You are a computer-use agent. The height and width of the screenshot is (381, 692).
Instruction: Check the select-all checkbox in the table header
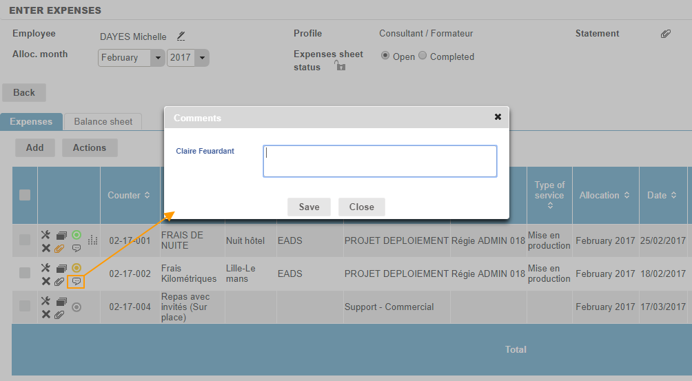coord(25,195)
